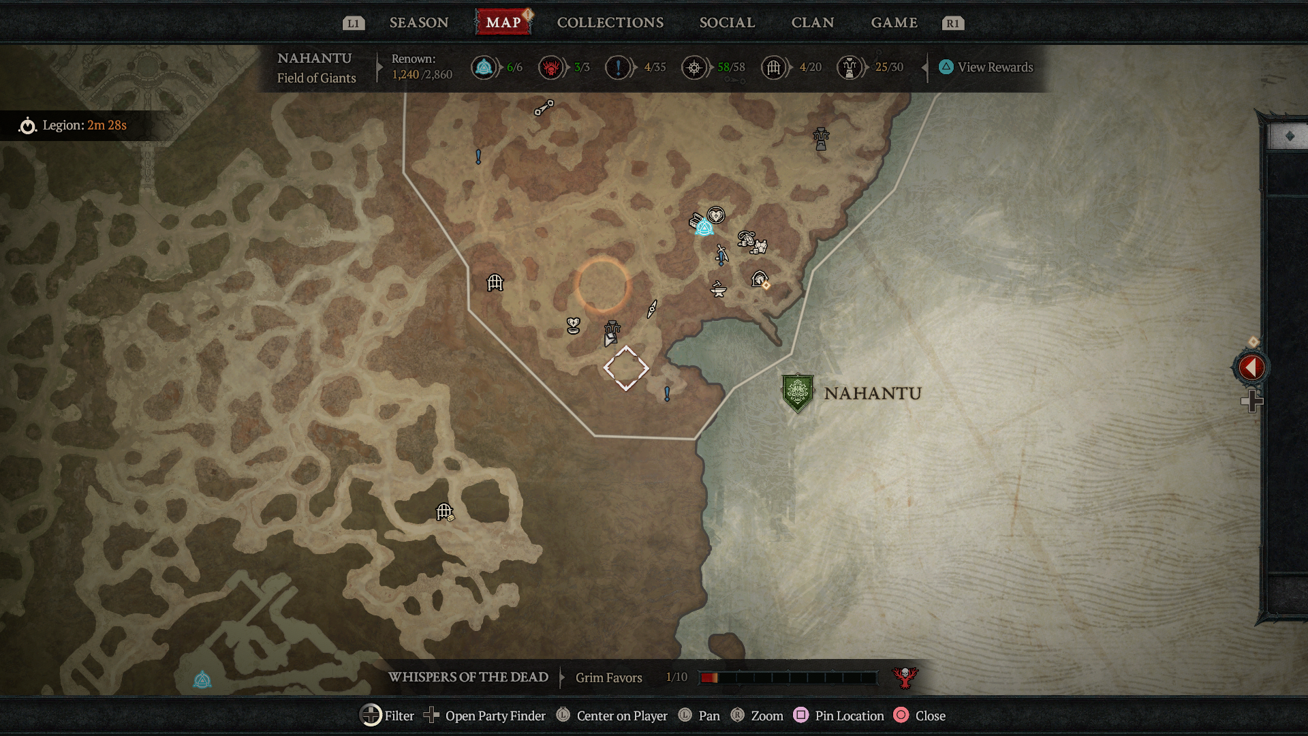The height and width of the screenshot is (736, 1308).
Task: Toggle the Map tab in navigation
Action: point(502,22)
